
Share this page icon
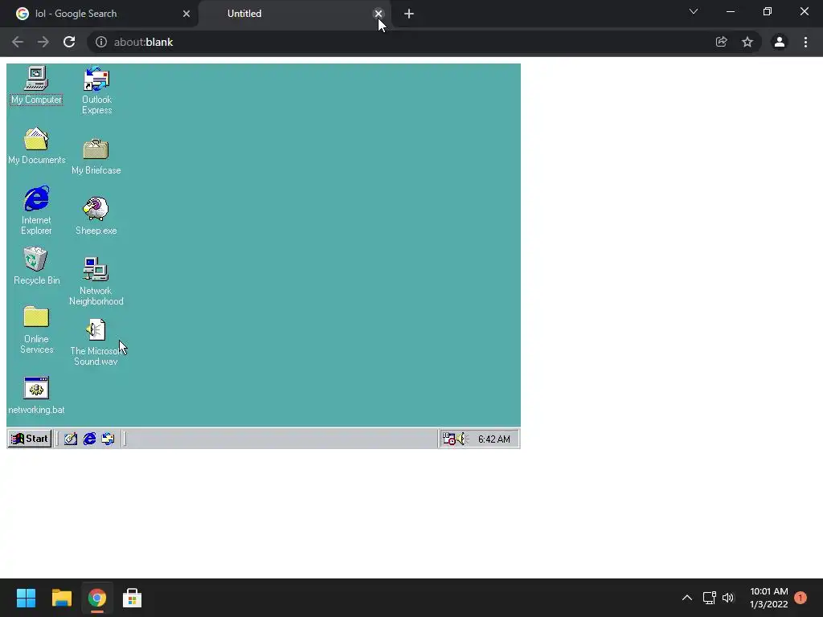point(721,42)
